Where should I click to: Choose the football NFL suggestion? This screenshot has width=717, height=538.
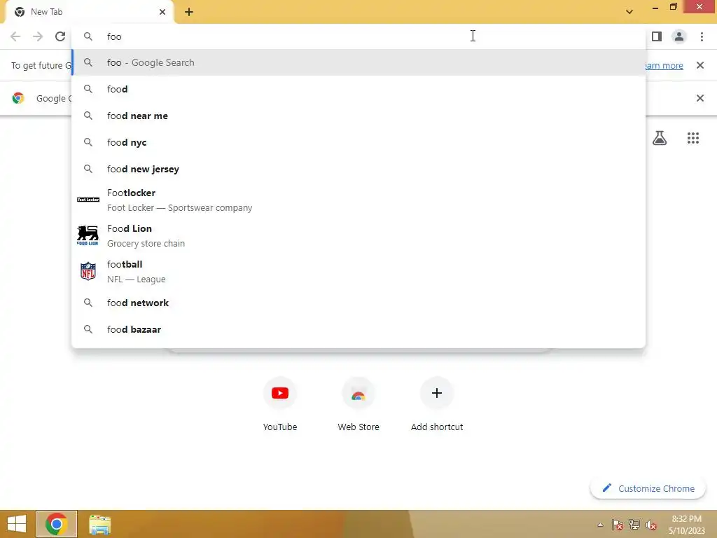click(x=358, y=271)
